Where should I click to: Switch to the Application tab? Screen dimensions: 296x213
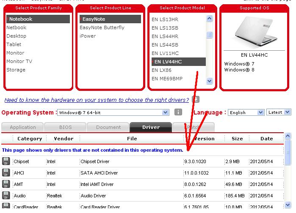pos(22,127)
